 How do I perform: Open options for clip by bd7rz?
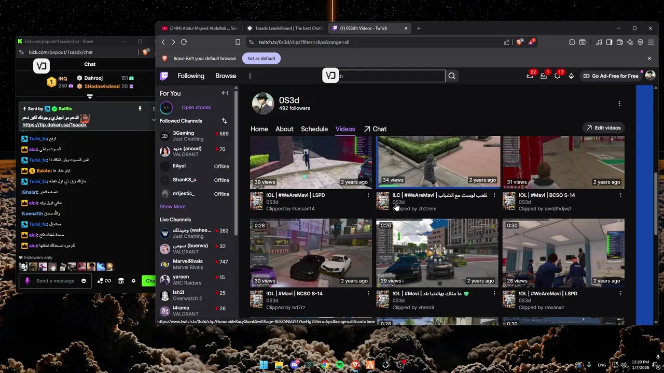(368, 294)
